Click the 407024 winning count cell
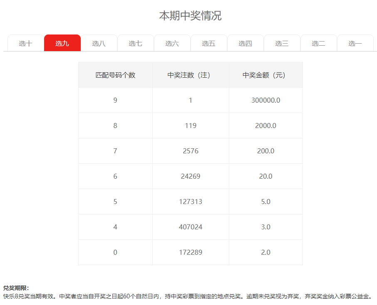Image resolution: width=377 pixels, height=305 pixels. [191, 227]
